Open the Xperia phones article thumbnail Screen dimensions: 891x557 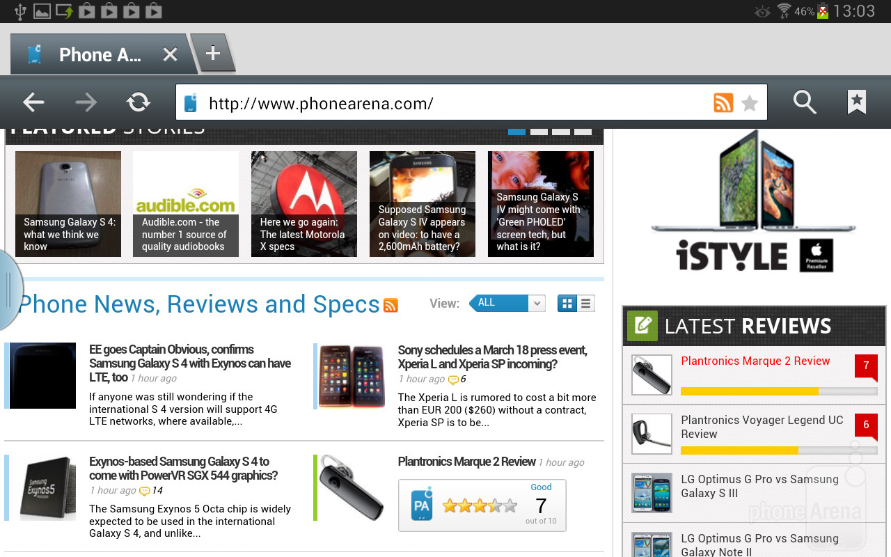point(352,376)
